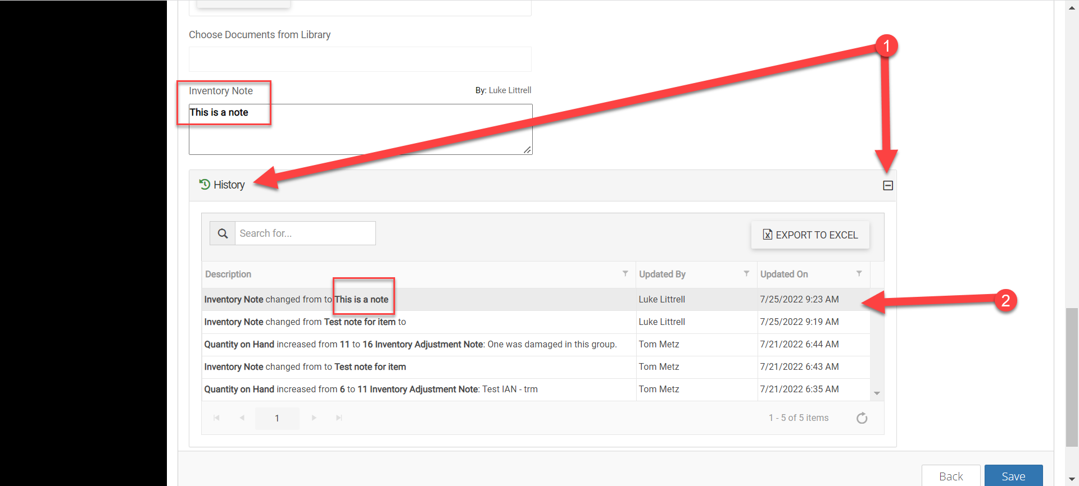
Task: Click the Search for... input field
Action: [x=305, y=233]
